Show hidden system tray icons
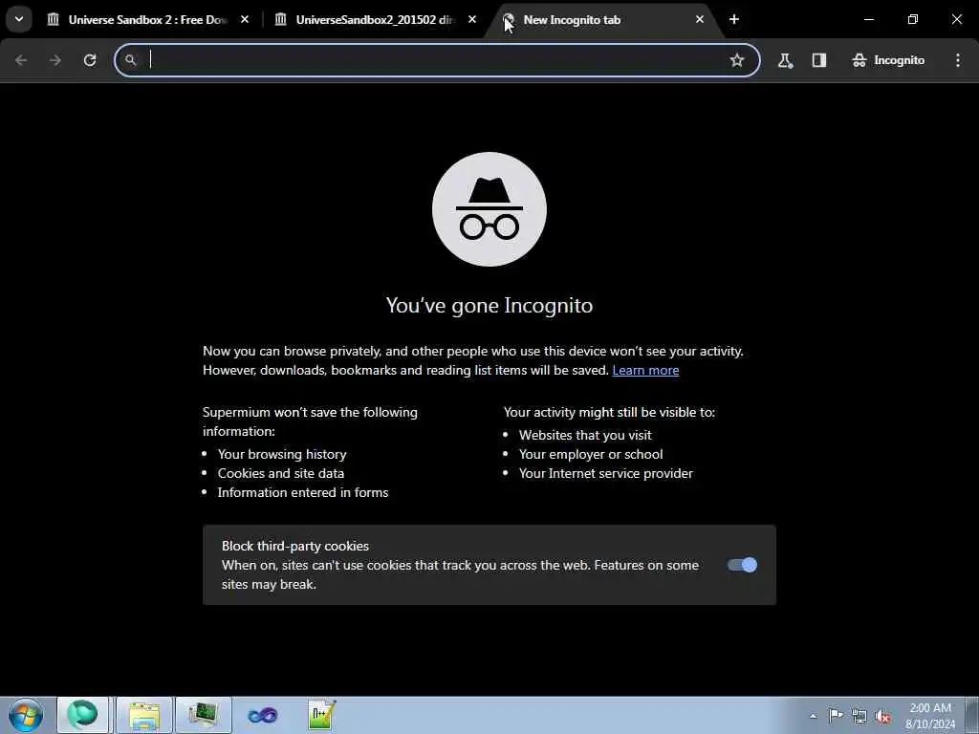This screenshot has height=734, width=979. click(x=813, y=717)
